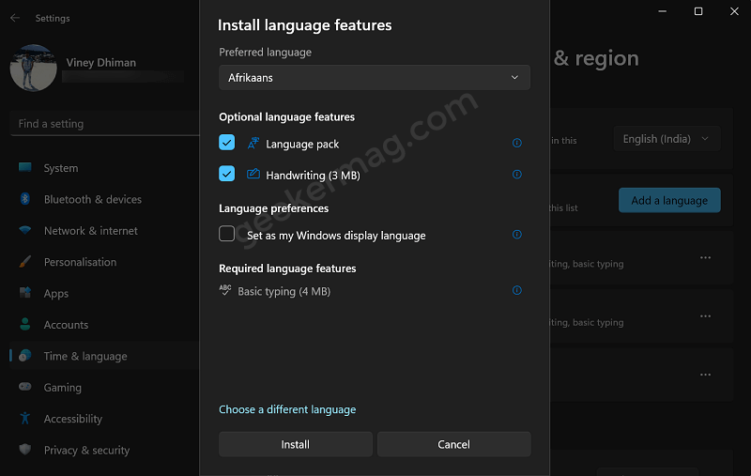Enable Set as my Windows display language

pyautogui.click(x=226, y=234)
